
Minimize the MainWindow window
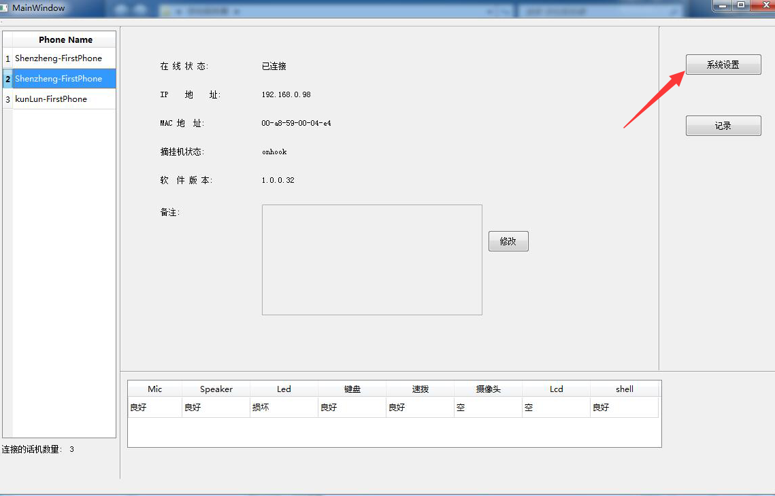(x=722, y=5)
